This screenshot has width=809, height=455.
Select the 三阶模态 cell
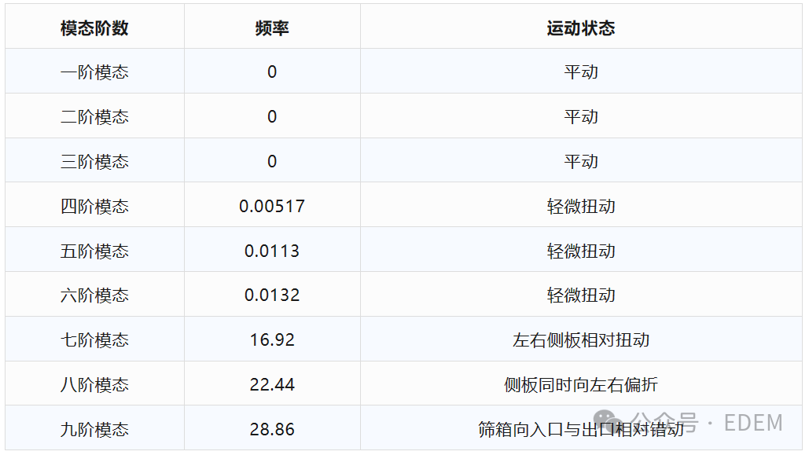click(94, 162)
